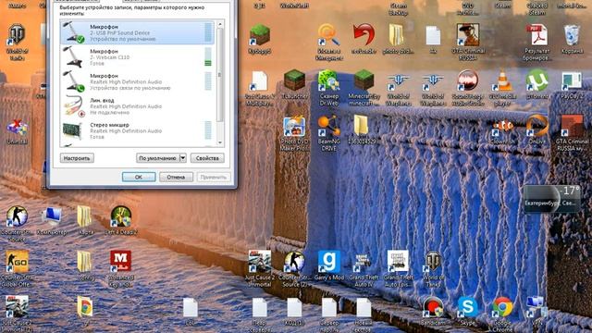592x333 pixels.
Task: Select the Лин. вход line-in device
Action: [137, 106]
